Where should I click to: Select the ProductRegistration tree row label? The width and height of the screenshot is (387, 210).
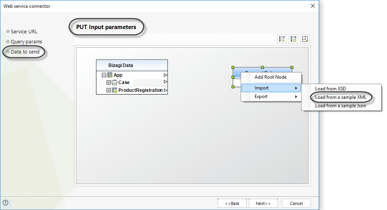point(141,90)
